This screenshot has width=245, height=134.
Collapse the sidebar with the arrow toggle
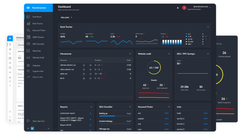click(49, 128)
